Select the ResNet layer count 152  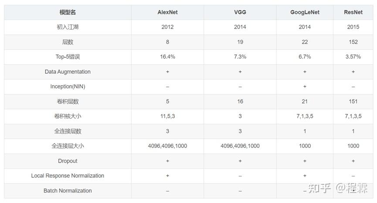(353, 42)
